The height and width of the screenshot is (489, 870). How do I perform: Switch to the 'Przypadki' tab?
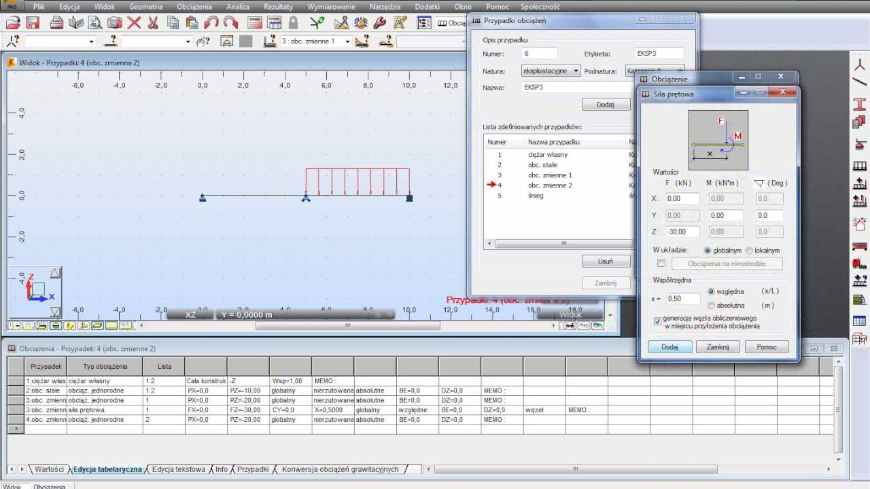pos(253,469)
